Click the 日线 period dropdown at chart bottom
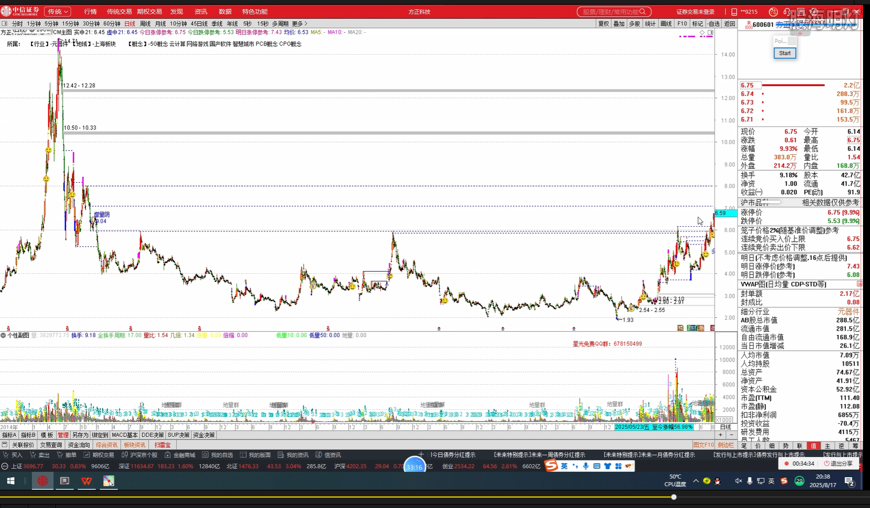 (726, 427)
